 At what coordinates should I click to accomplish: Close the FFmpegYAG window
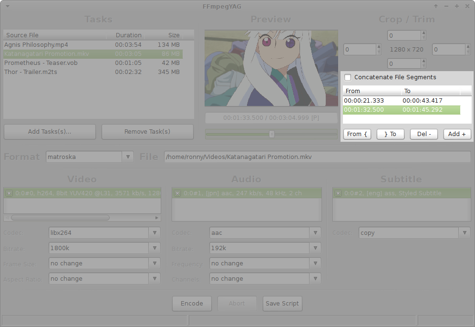[467, 6]
